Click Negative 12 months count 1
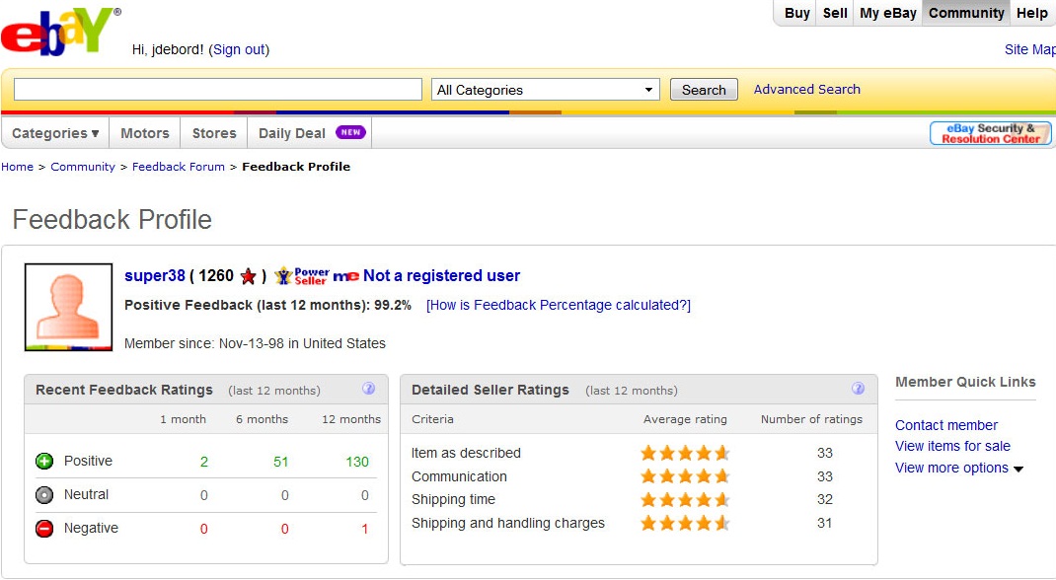 (x=365, y=529)
